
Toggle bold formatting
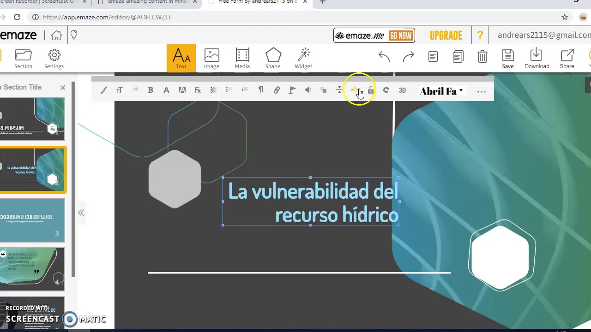click(x=151, y=90)
